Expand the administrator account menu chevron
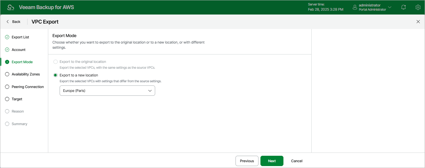This screenshot has height=168, width=425. click(x=390, y=7)
